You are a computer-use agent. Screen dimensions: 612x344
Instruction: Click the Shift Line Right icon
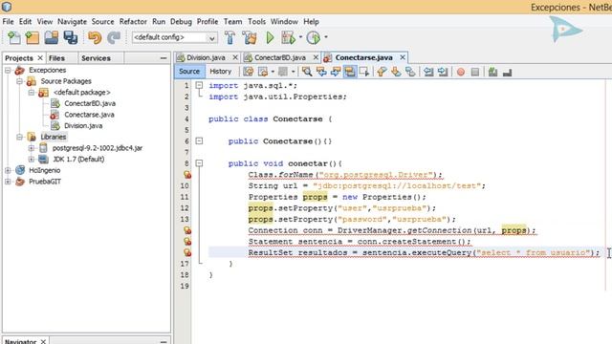click(443, 72)
